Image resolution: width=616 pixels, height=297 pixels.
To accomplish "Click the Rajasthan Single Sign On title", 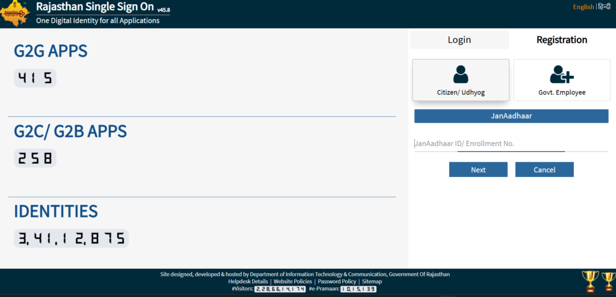I will tap(96, 7).
